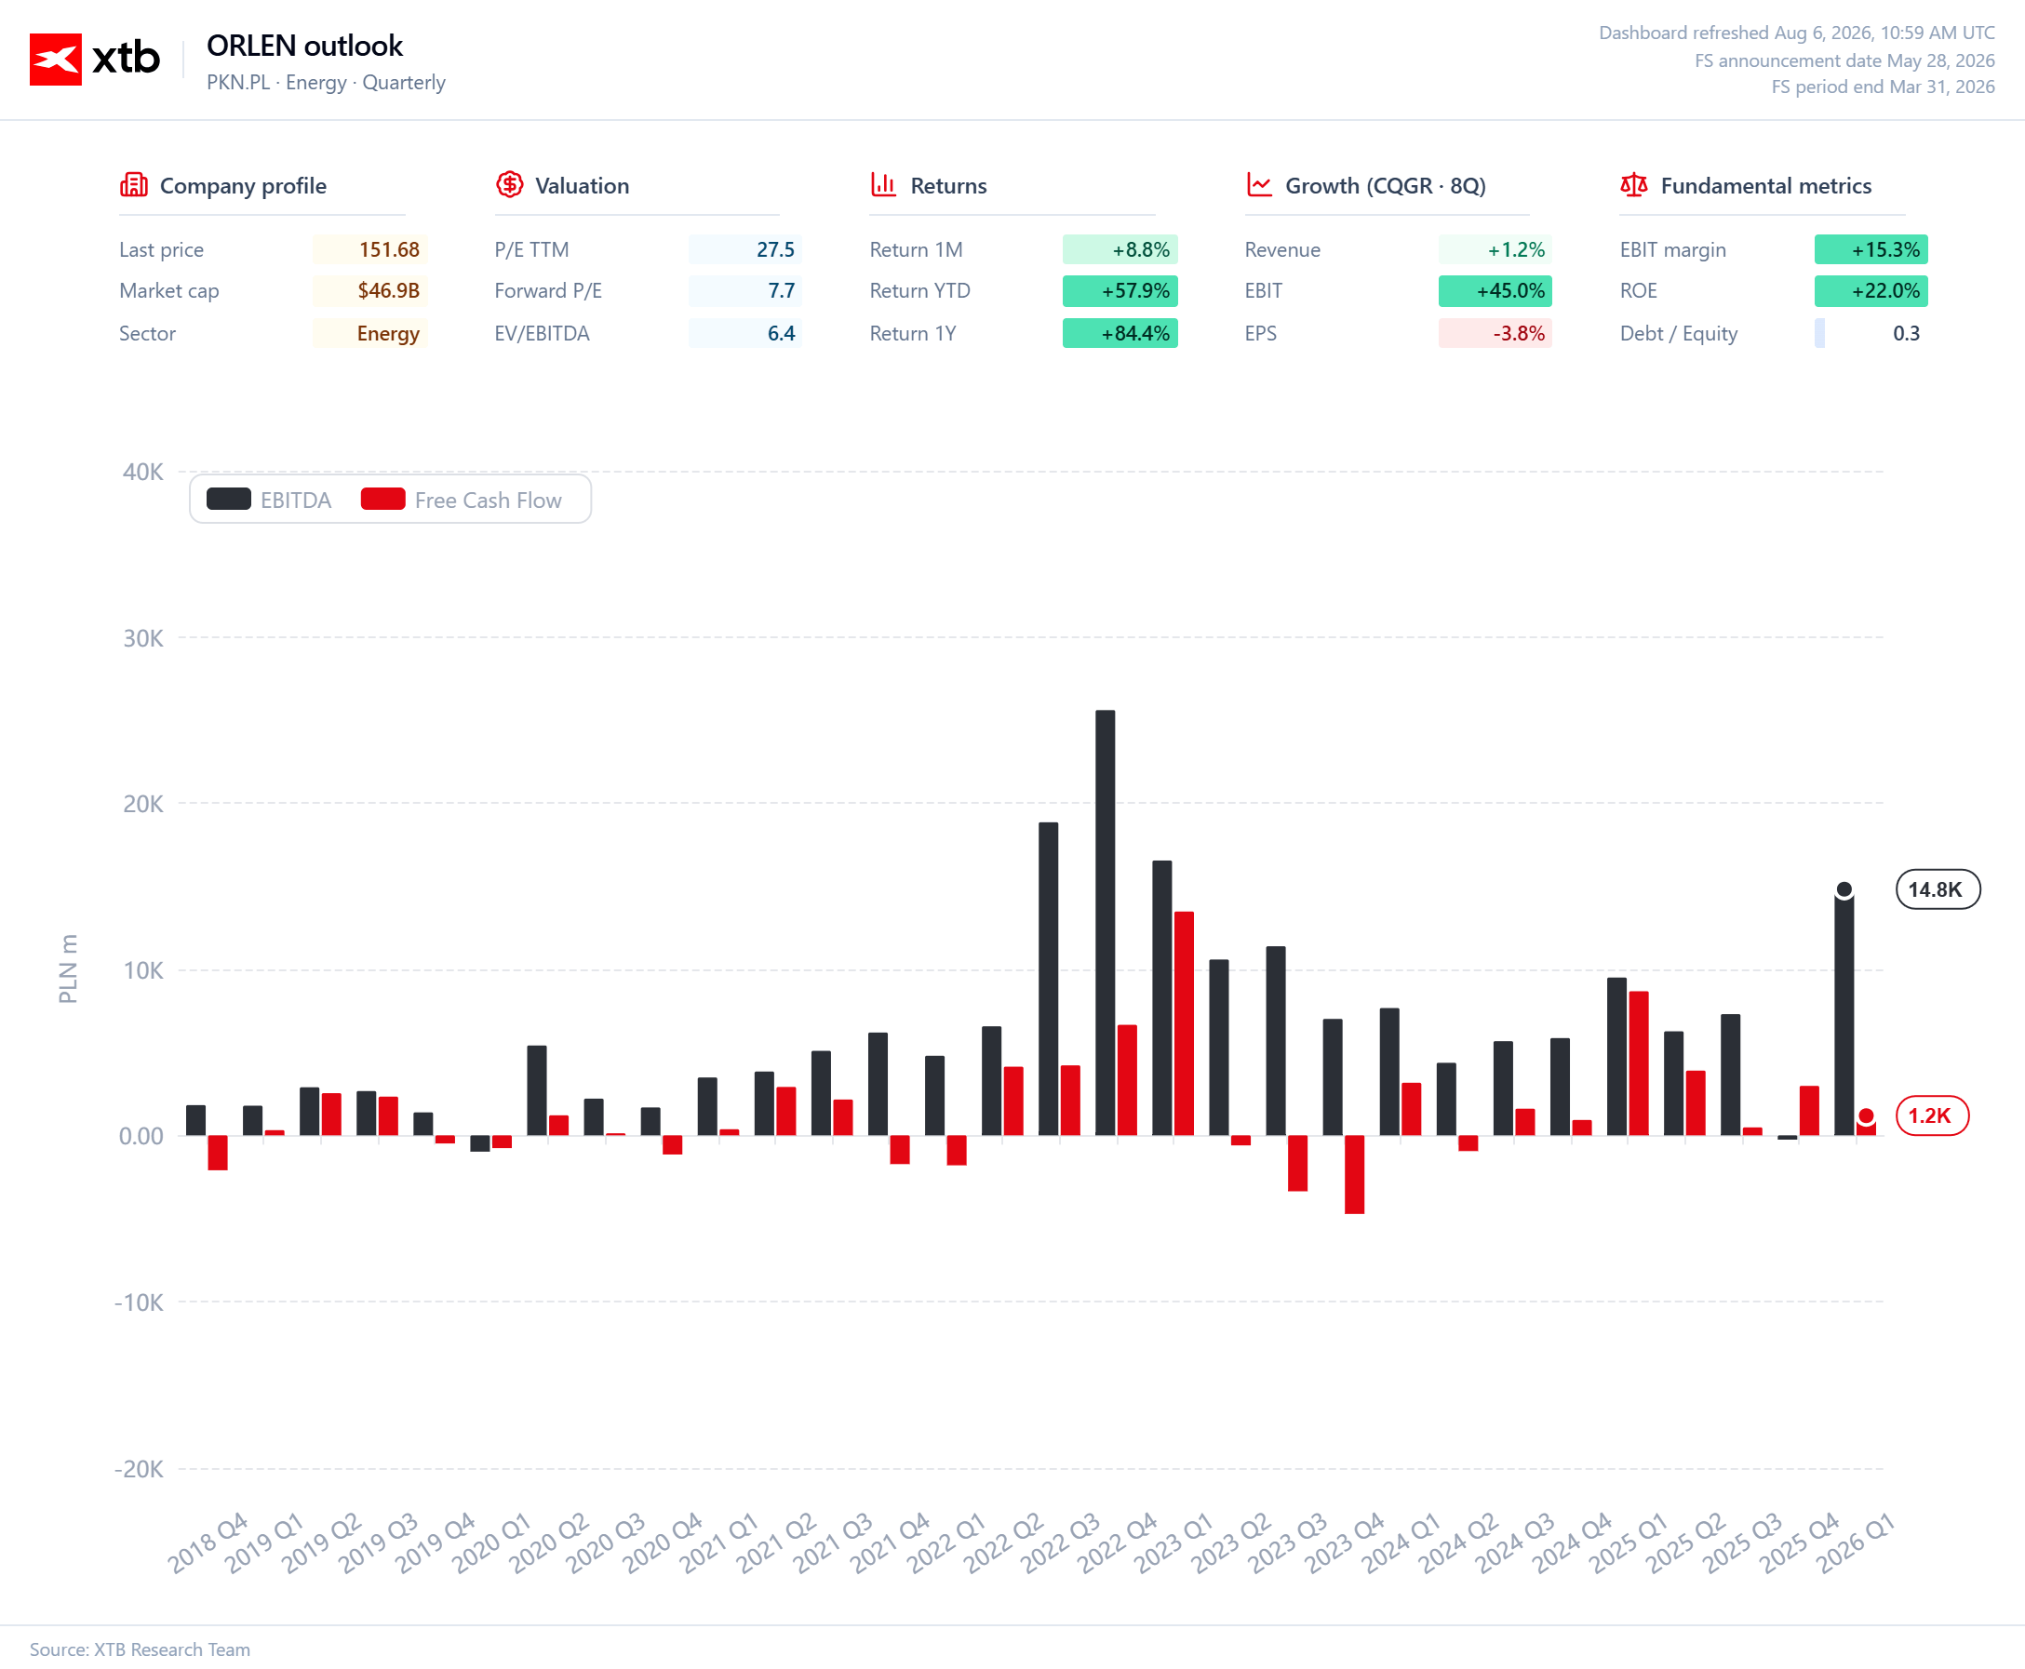The image size is (2025, 1669).
Task: Click the PKN.PL · Energy · Quarterly subtitle
Action: coord(326,83)
